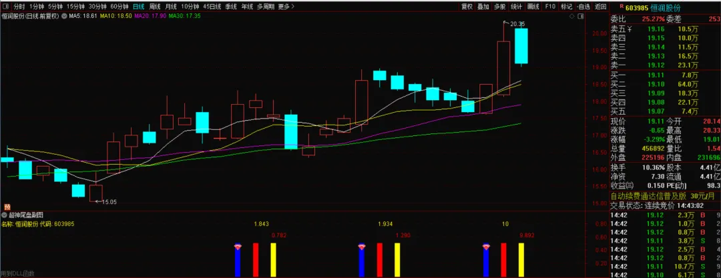Click the orange 预 forecast icon
The height and width of the screenshot is (278, 721).
(7, 207)
